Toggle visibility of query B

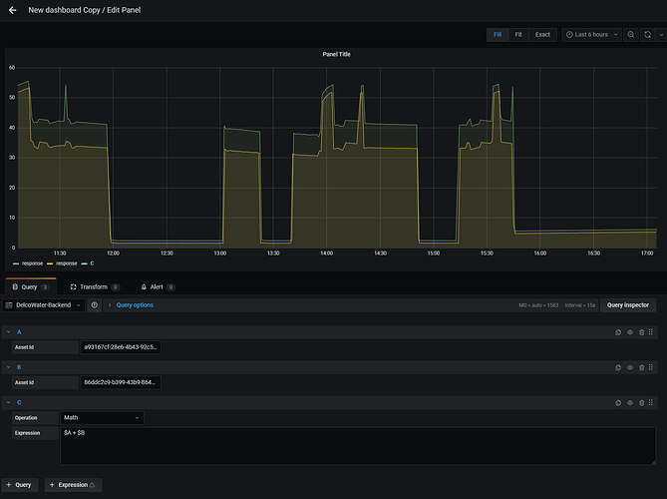630,367
